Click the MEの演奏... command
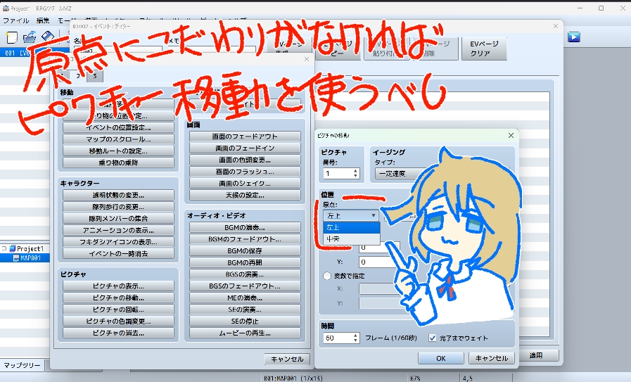The height and width of the screenshot is (382, 631). tap(245, 298)
